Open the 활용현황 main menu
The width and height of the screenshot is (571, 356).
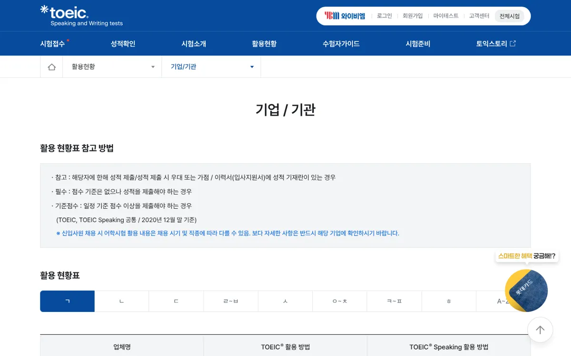264,44
